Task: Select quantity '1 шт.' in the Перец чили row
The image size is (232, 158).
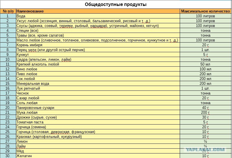Action: (x=206, y=50)
